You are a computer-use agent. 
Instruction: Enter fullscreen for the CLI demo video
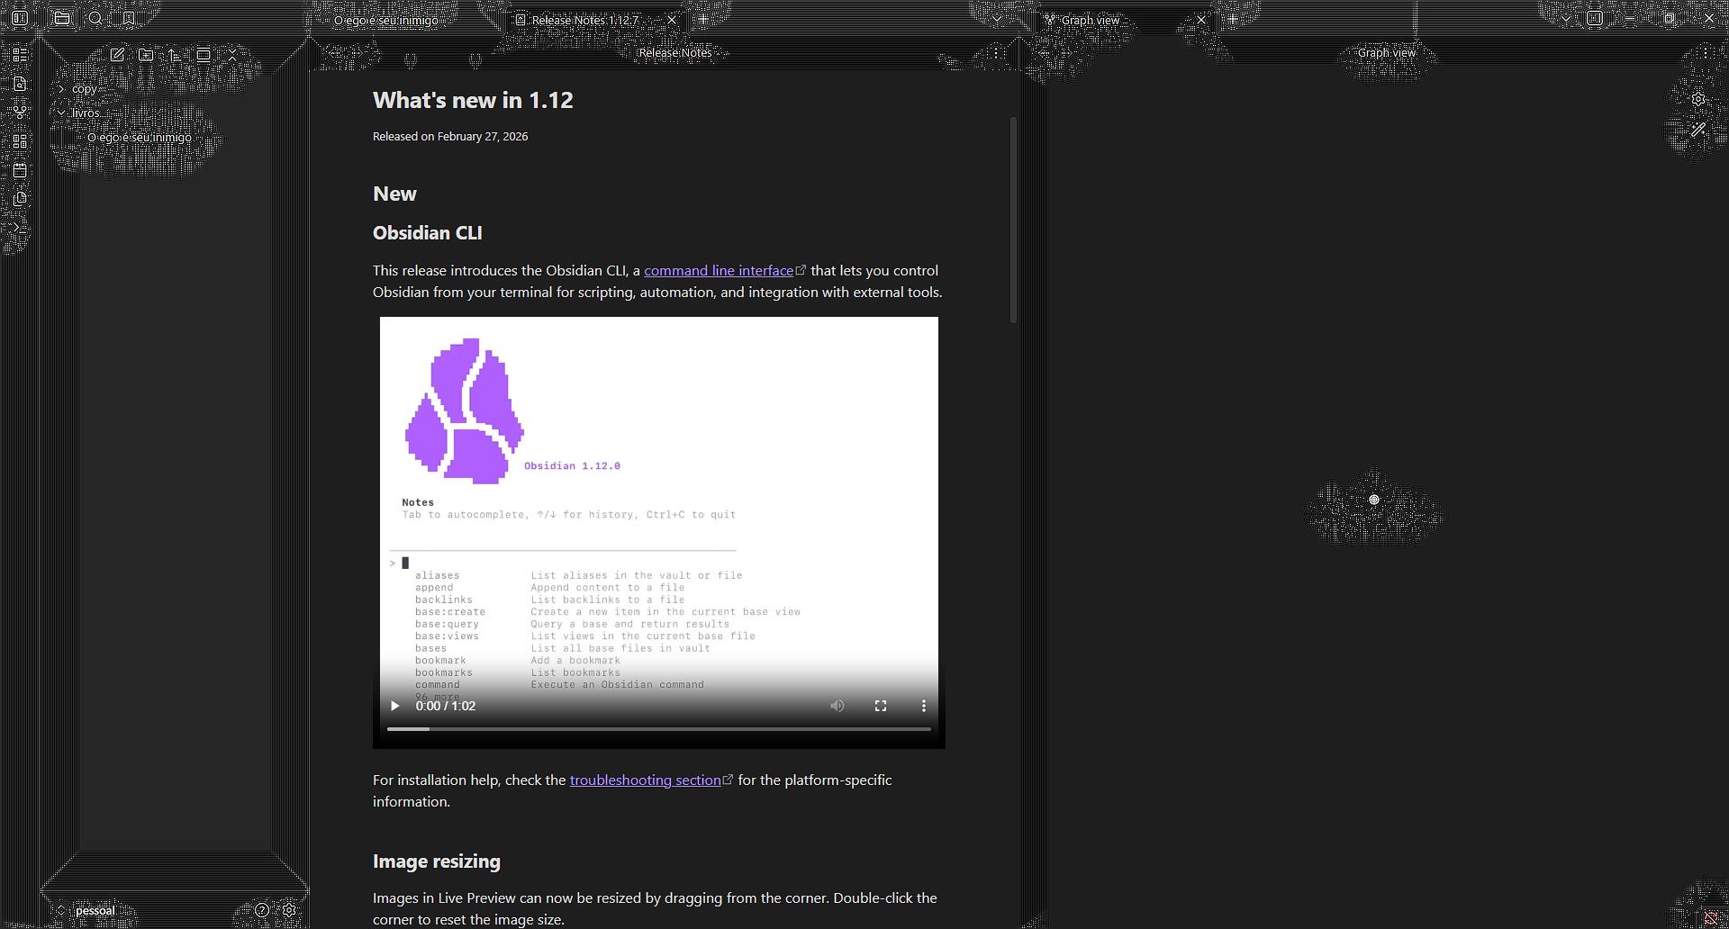pos(881,706)
